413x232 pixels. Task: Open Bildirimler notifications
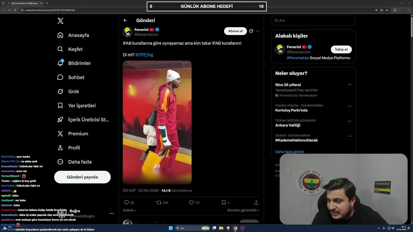pyautogui.click(x=74, y=63)
